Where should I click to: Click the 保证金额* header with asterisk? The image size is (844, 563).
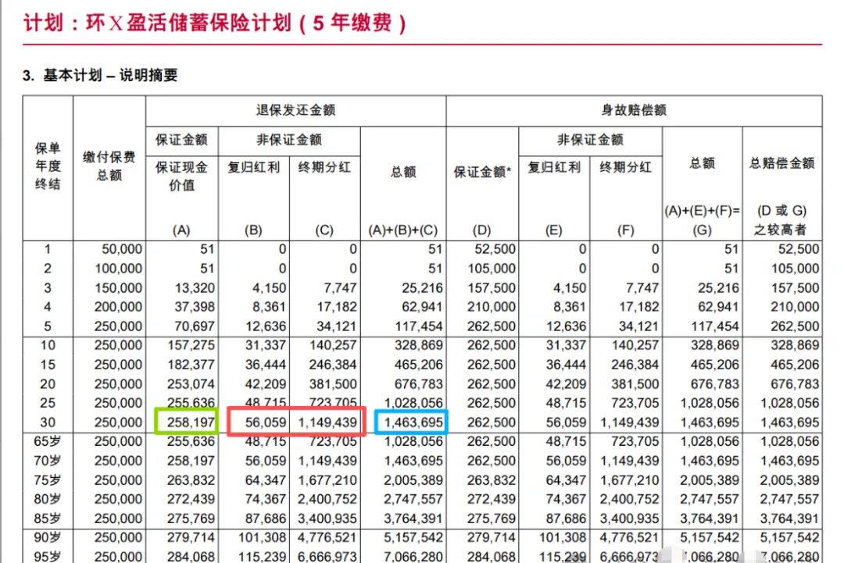(x=482, y=172)
